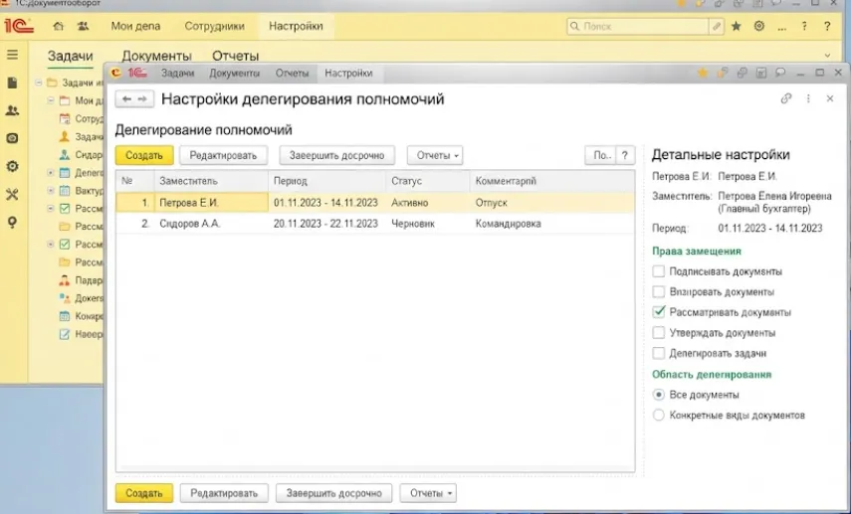Copy link via chain icon in dialog header
Image resolution: width=851 pixels, height=514 pixels.
point(786,98)
